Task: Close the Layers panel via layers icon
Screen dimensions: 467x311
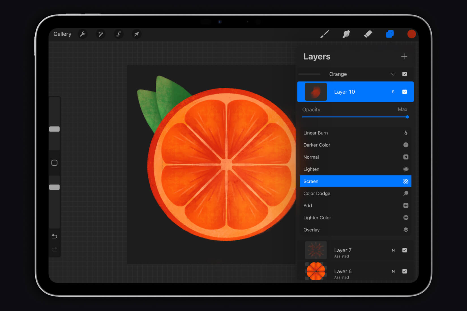Action: pos(390,34)
